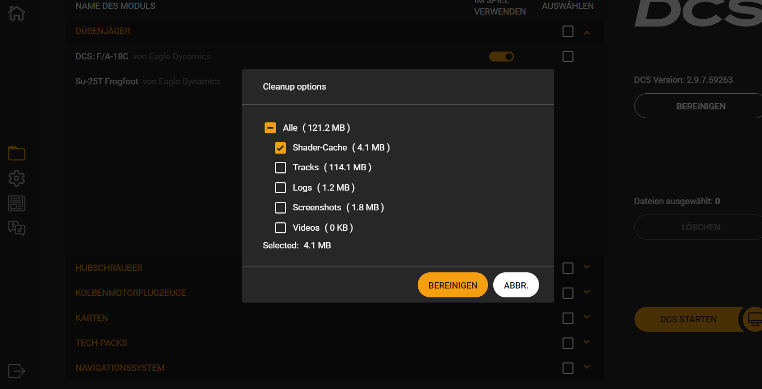Click the Karten category heading
This screenshot has height=389, width=762.
click(x=92, y=318)
